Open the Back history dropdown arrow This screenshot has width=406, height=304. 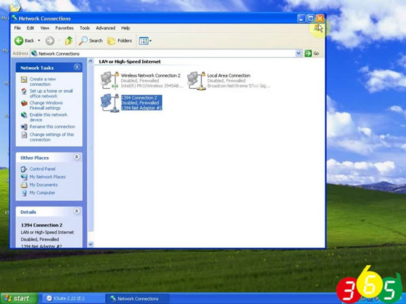[x=39, y=40]
